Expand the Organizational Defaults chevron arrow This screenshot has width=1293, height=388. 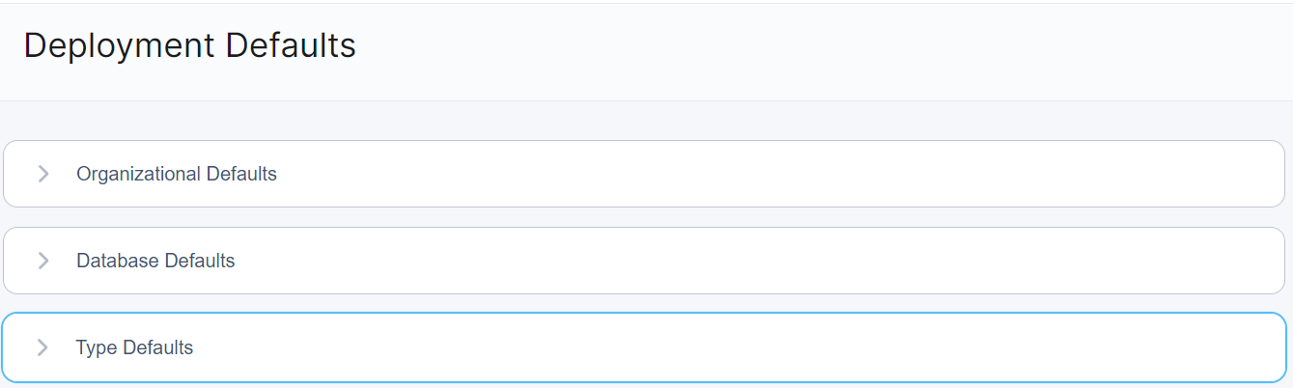pos(42,174)
